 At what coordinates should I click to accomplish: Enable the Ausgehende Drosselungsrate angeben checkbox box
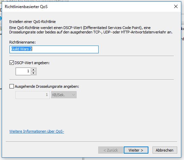click(12, 86)
